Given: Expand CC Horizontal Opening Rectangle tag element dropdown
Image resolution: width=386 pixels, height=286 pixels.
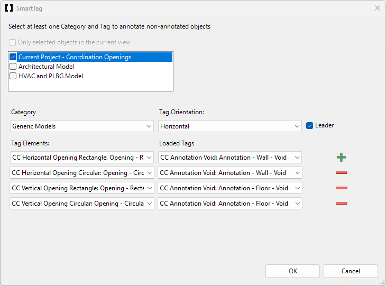Looking at the screenshot, I should tap(82, 158).
